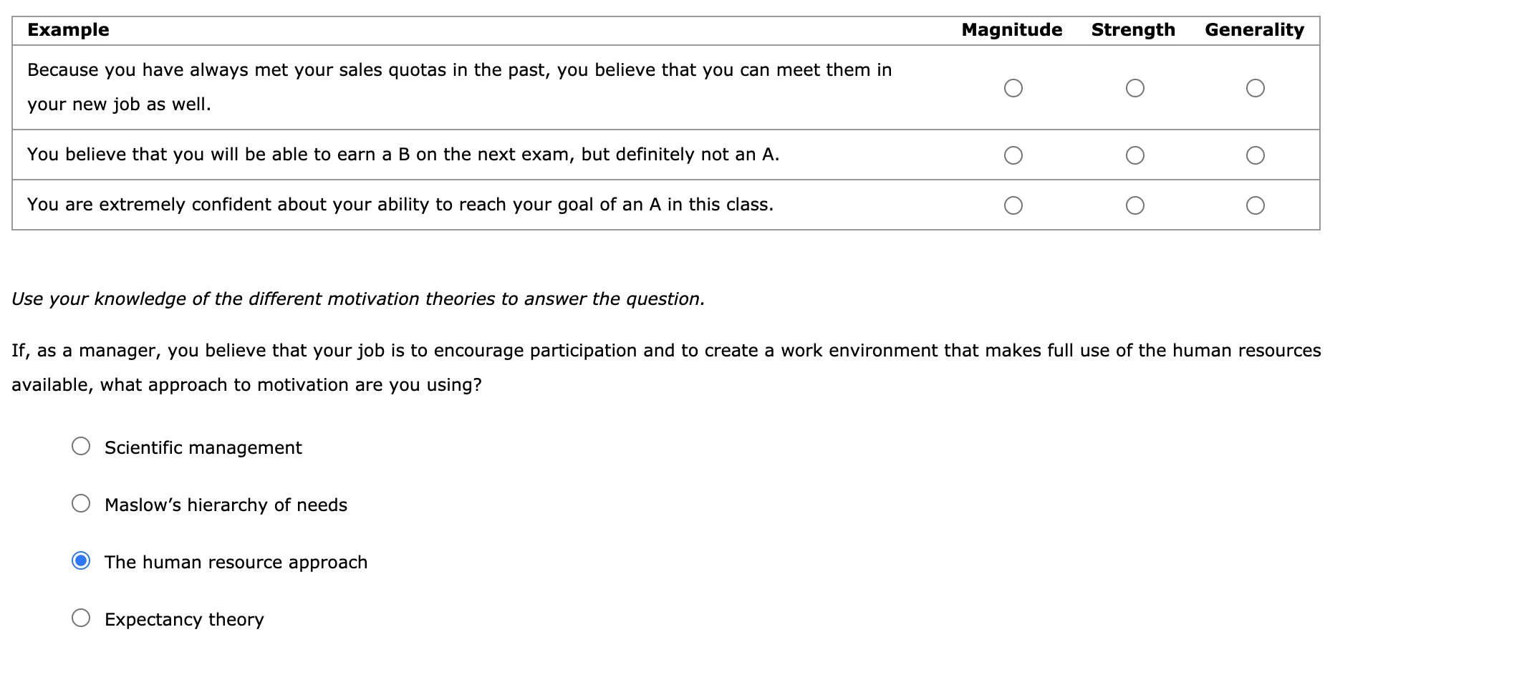
Task: Select Magnitude for the A goal confidence example
Action: point(1013,205)
